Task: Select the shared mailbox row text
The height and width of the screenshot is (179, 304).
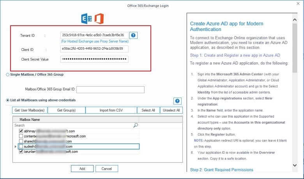Action: tap(48, 141)
